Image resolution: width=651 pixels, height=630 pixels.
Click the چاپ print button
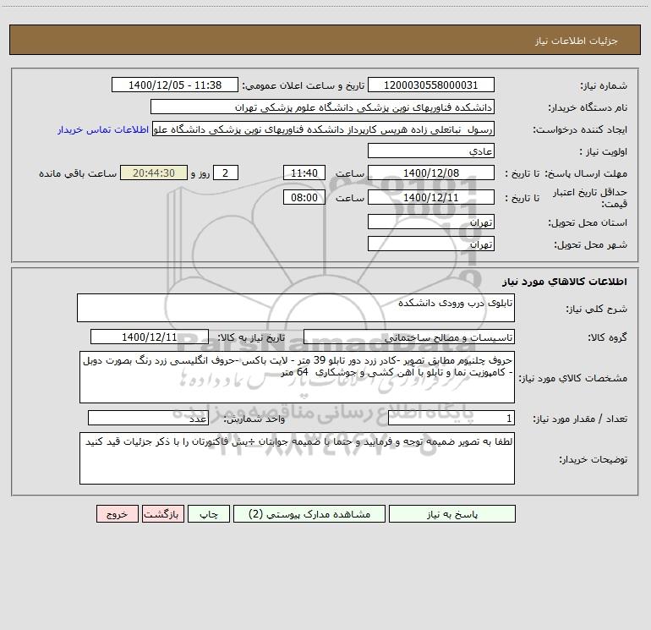coord(209,513)
